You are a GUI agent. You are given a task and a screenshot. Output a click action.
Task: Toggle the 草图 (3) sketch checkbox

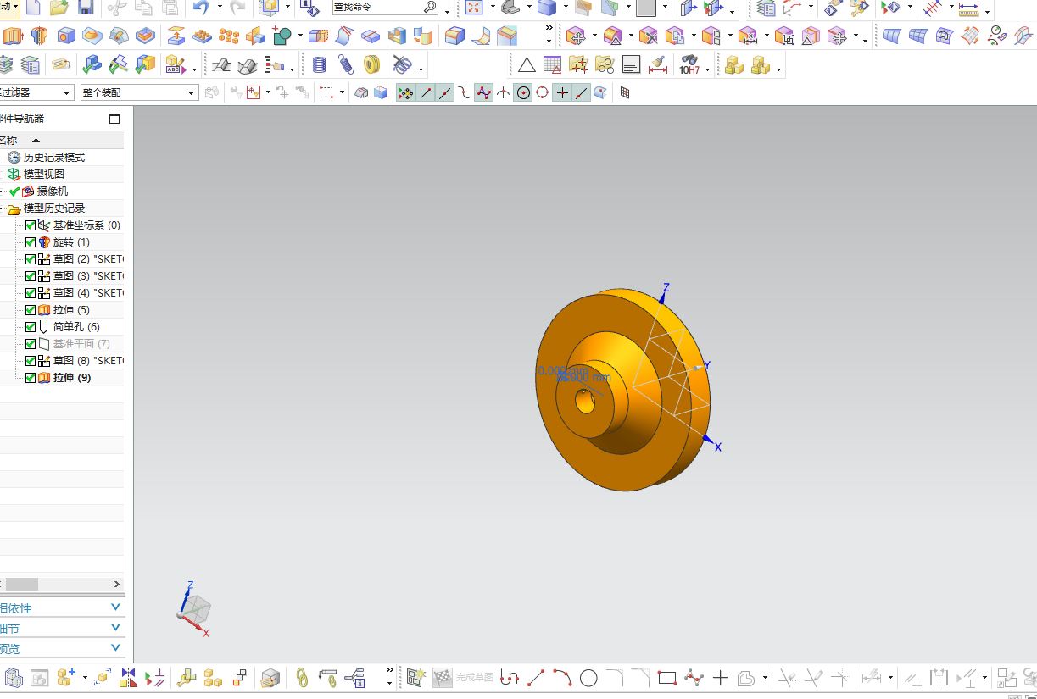(31, 276)
